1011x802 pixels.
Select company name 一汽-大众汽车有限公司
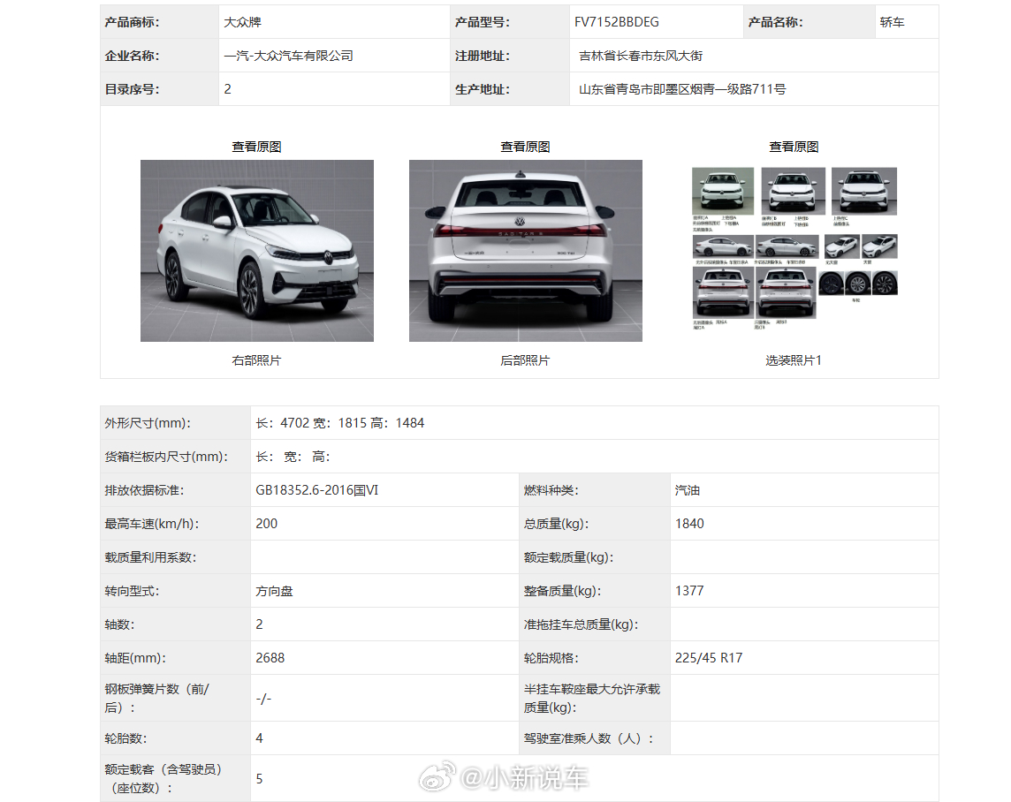pyautogui.click(x=288, y=56)
